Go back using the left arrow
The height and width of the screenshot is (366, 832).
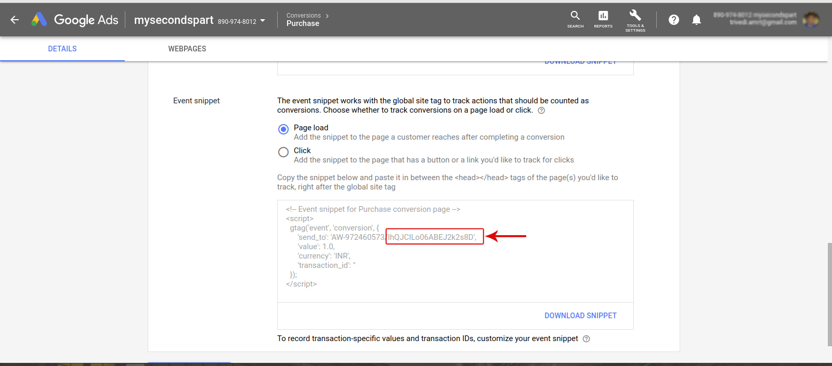(15, 20)
